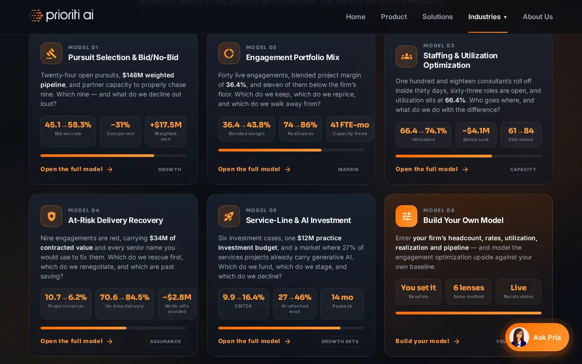
Task: Click the Staffing & Utilization people icon
Action: pyautogui.click(x=406, y=56)
